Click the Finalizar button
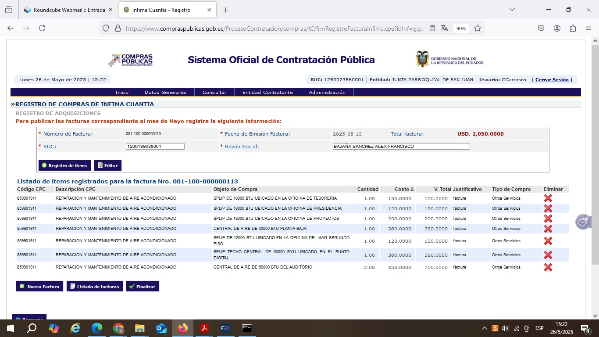The width and height of the screenshot is (599, 337). (143, 287)
